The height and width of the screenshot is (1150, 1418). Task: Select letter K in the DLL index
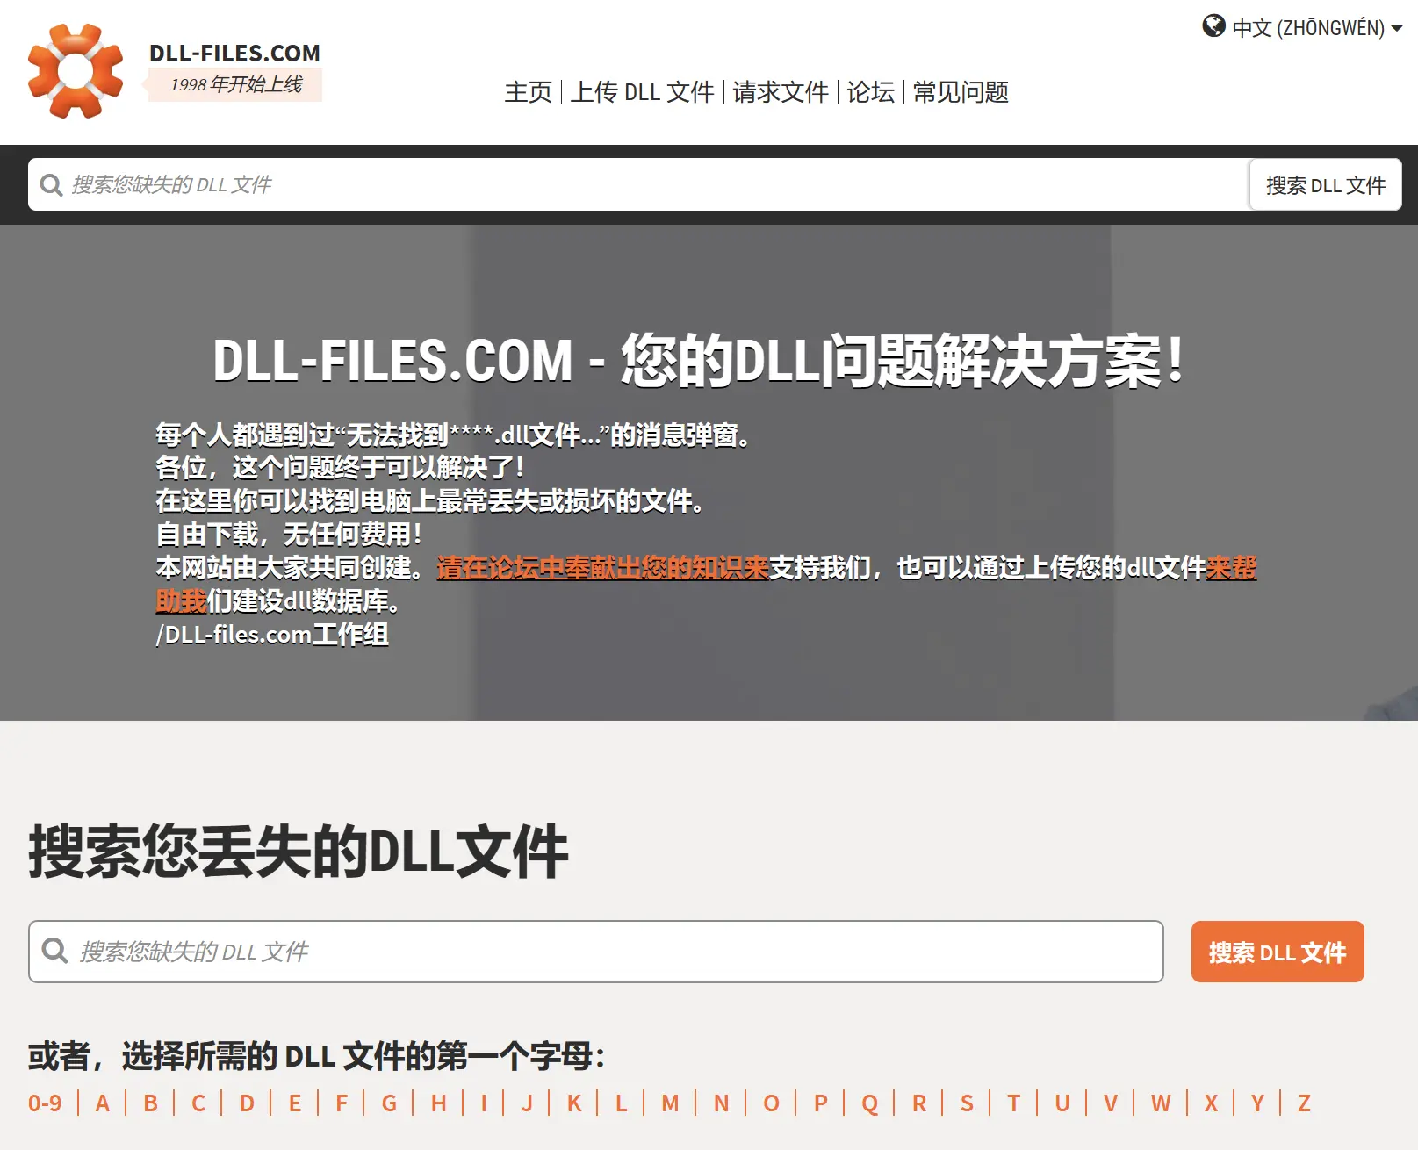574,1103
